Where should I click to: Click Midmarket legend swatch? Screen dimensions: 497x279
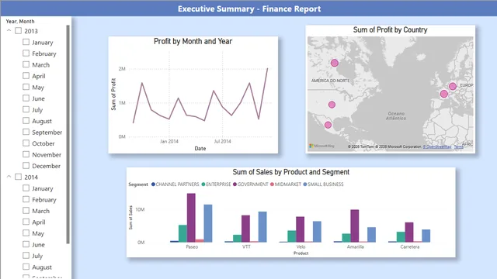[x=272, y=184]
